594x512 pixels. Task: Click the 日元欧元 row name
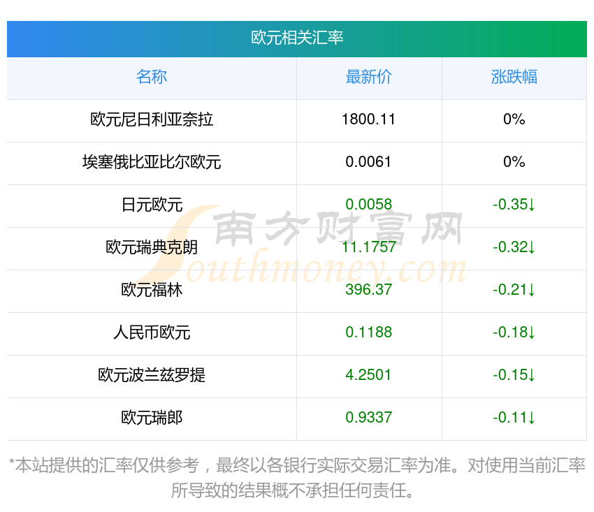[152, 205]
